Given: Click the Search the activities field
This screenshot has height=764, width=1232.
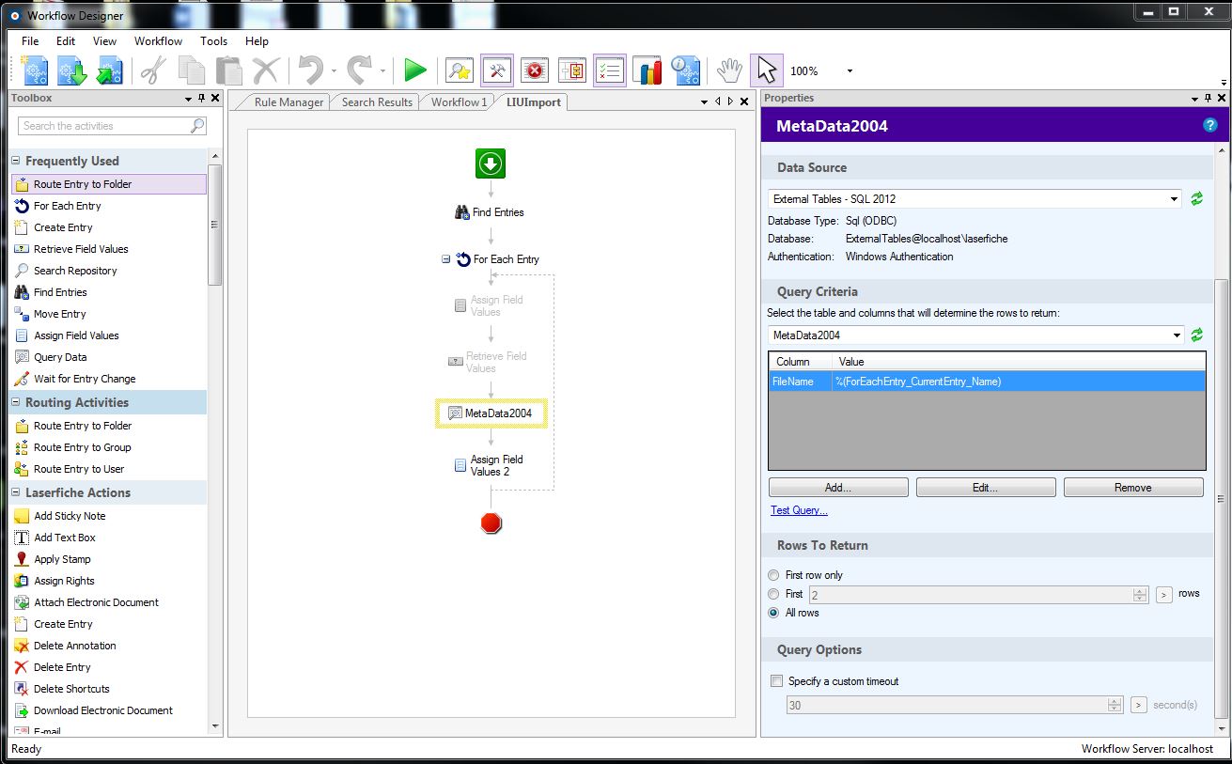Looking at the screenshot, I should pyautogui.click(x=103, y=126).
